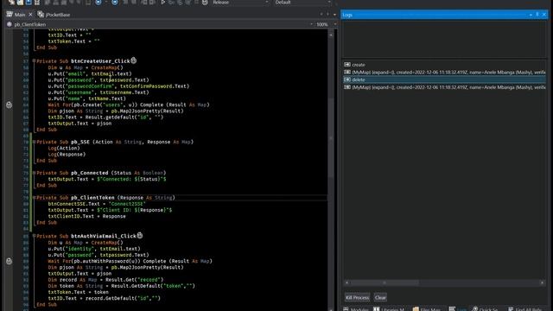Collapse the pb_SSE sub
The width and height of the screenshot is (553, 311).
(x=34, y=142)
